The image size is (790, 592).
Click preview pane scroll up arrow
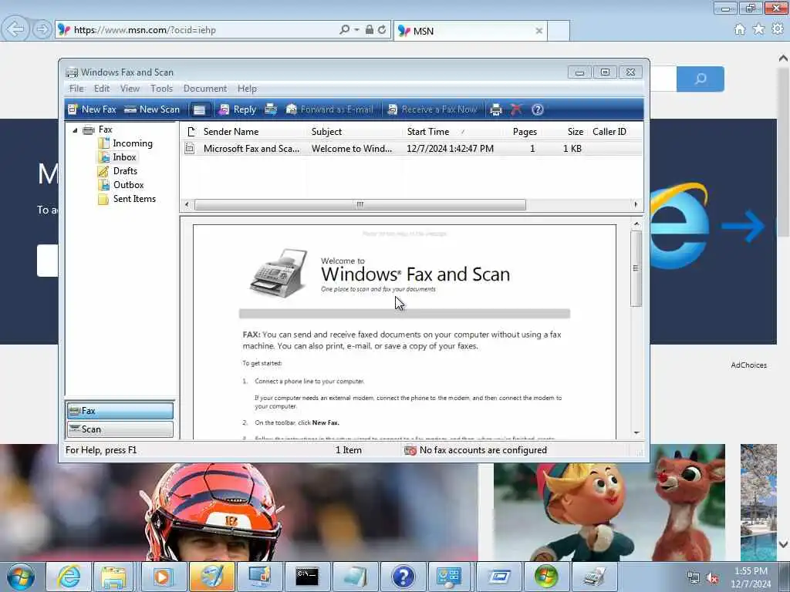point(636,224)
